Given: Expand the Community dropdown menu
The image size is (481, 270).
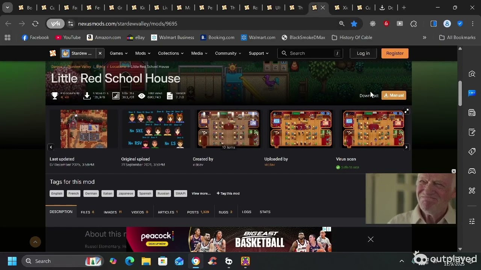Looking at the screenshot, I should tap(228, 53).
